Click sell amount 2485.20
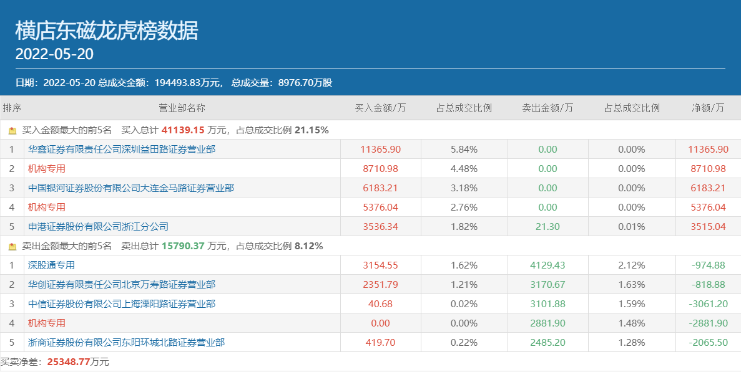 547,343
